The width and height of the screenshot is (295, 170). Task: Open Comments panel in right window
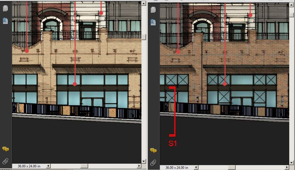153,150
